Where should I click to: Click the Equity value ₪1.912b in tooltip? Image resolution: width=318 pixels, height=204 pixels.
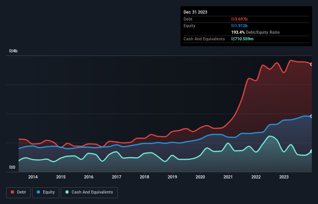(239, 26)
